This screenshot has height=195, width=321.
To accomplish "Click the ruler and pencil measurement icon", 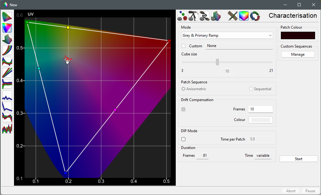I will [x=233, y=16].
